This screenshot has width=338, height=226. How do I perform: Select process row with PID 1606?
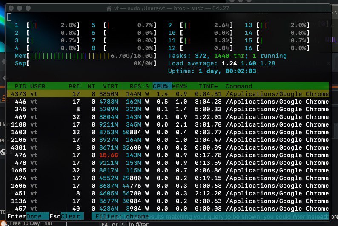point(168,186)
